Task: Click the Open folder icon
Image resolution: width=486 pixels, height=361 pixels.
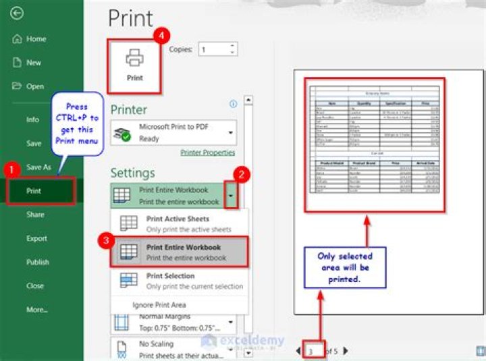Action: [16, 86]
